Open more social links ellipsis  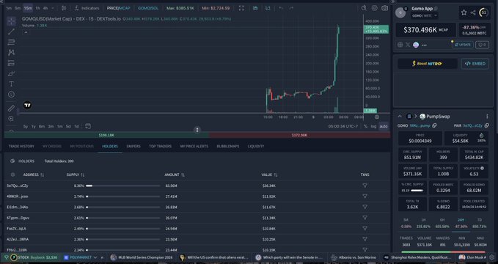(x=424, y=45)
